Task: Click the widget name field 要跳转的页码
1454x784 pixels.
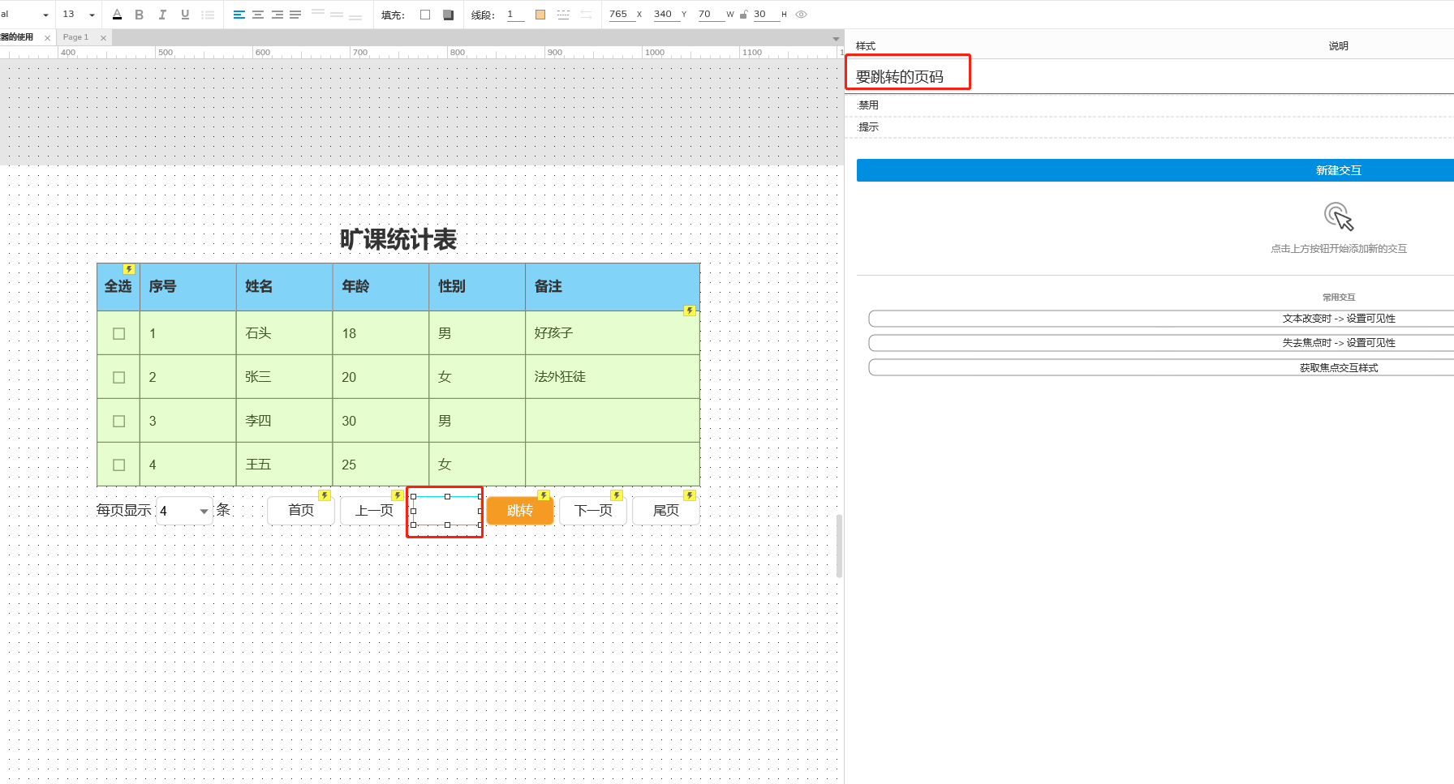Action: [900, 77]
